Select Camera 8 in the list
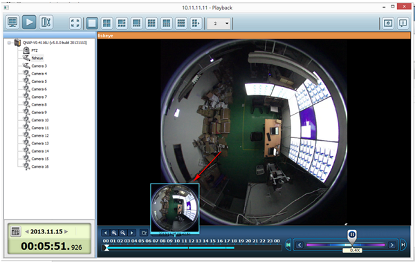This screenshot has width=415, height=263. coord(39,104)
